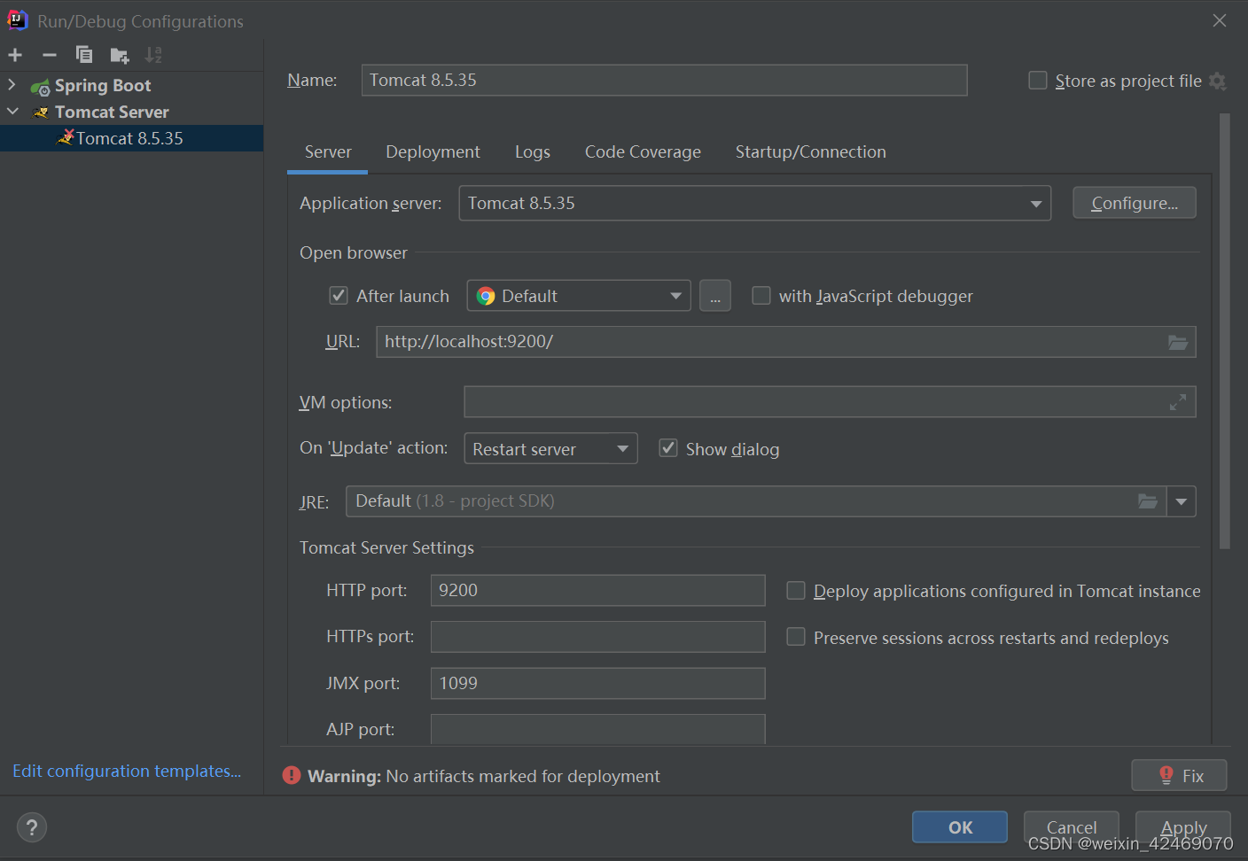Add a new configuration with plus icon
1248x861 pixels.
(15, 55)
